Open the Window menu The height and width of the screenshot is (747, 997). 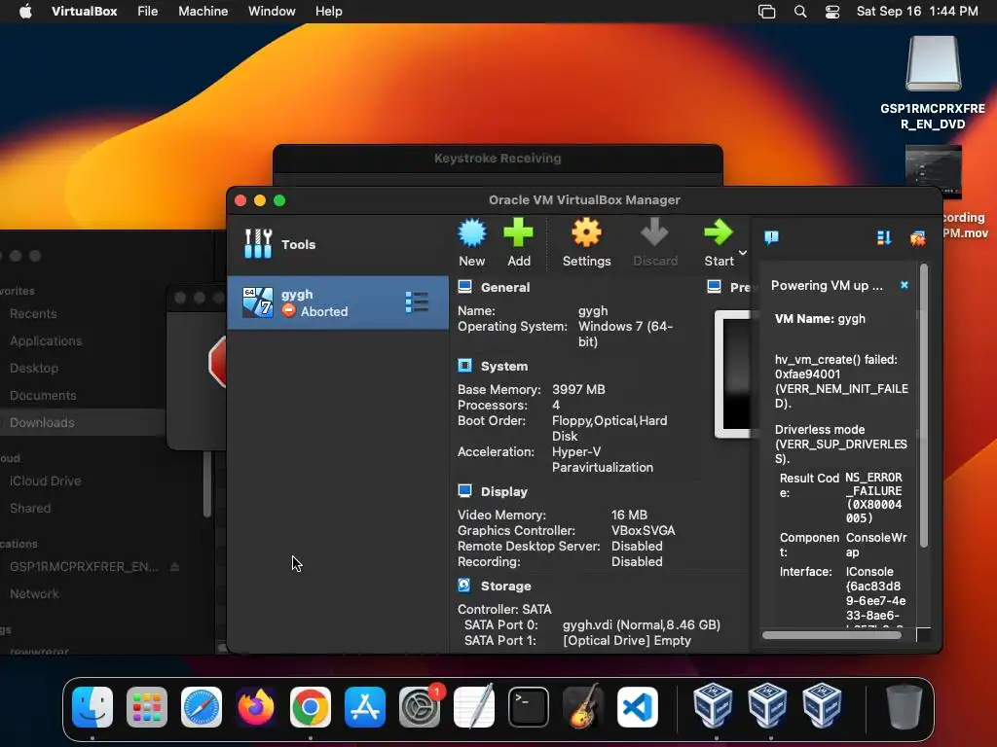click(x=272, y=12)
